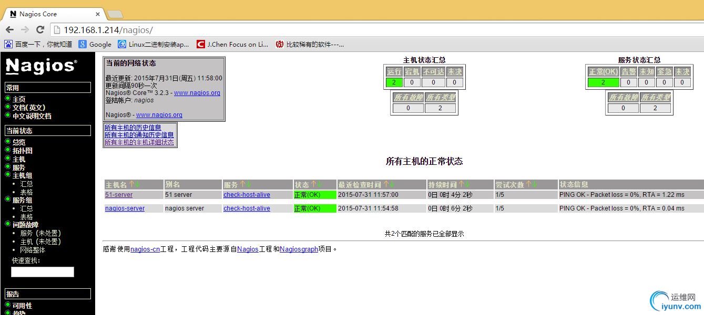704x315 pixels.
Task: Open 拓扑图 in the sidebar
Action: [x=23, y=151]
